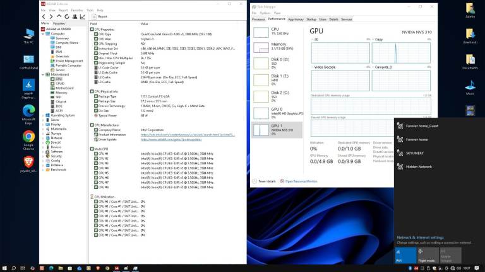
Task: Open the CPUID item in the tree
Action: [x=60, y=83]
